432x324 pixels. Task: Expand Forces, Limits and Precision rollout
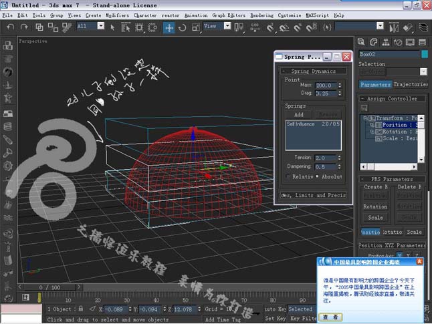coord(314,195)
